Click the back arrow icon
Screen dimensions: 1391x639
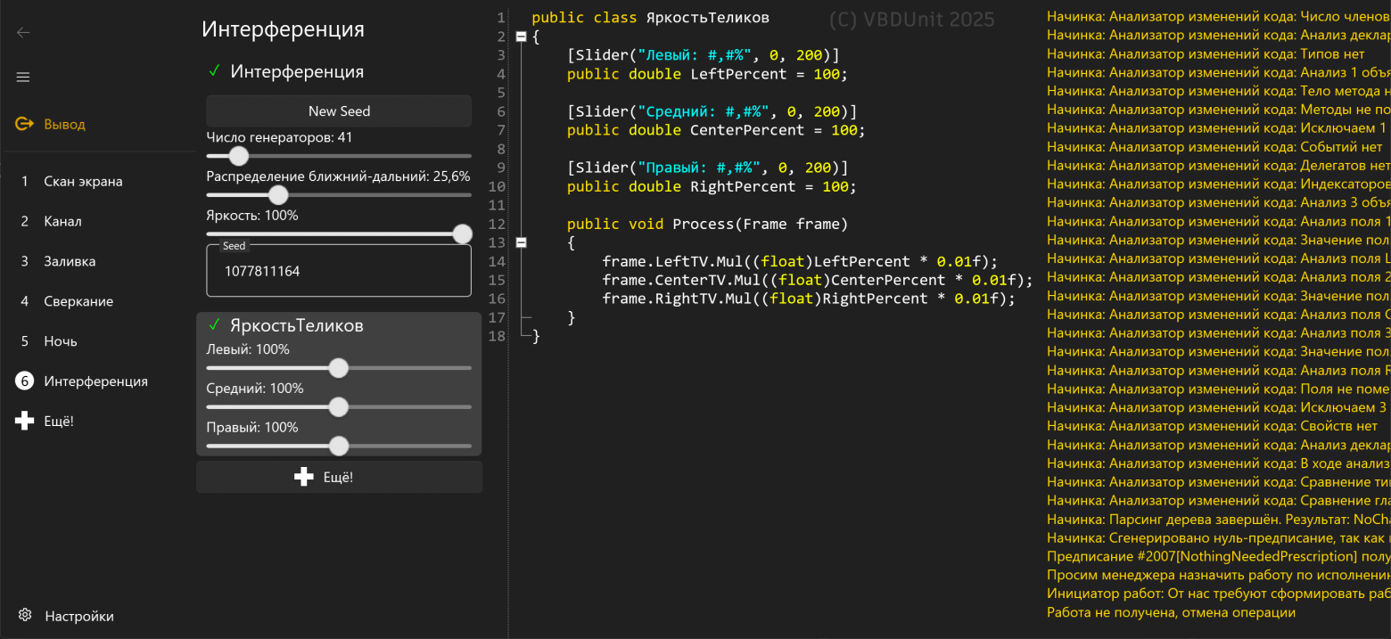[23, 32]
